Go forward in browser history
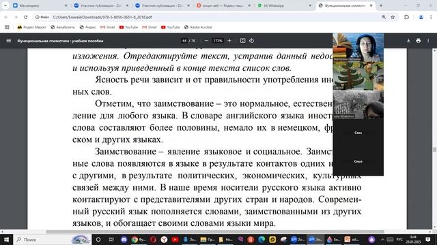Screen dimensions: 437x245 tap(16, 17)
